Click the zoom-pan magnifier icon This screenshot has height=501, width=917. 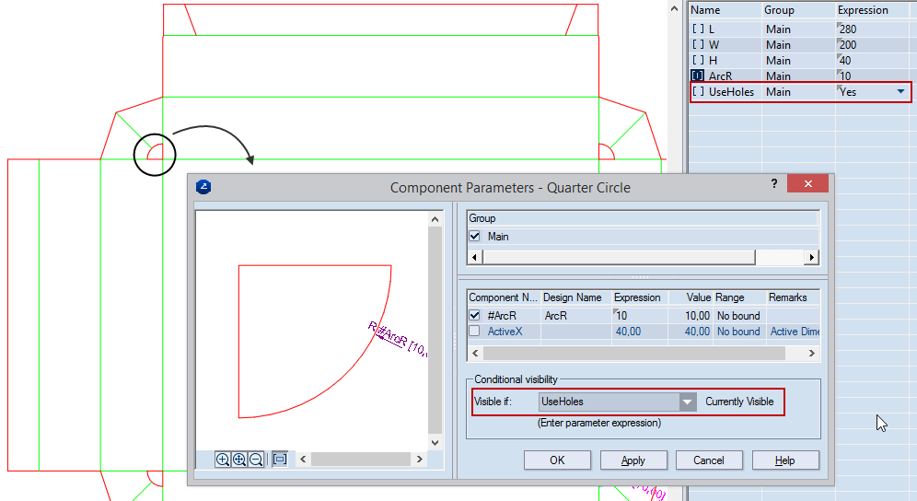(x=239, y=460)
